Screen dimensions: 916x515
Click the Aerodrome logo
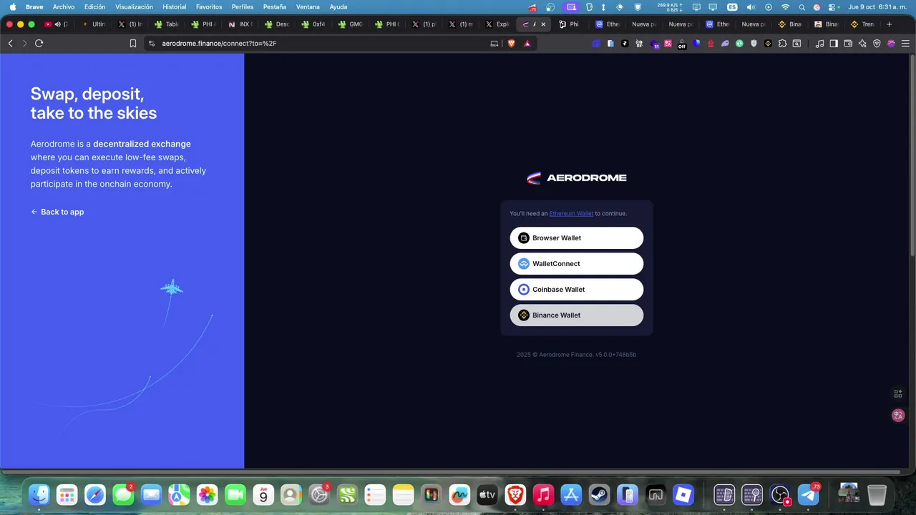(576, 178)
